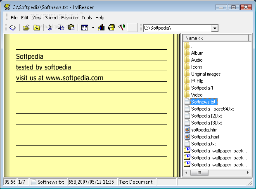Click the 'tested by softpedia' text line
Screen dimensions: 256x189
pos(43,67)
